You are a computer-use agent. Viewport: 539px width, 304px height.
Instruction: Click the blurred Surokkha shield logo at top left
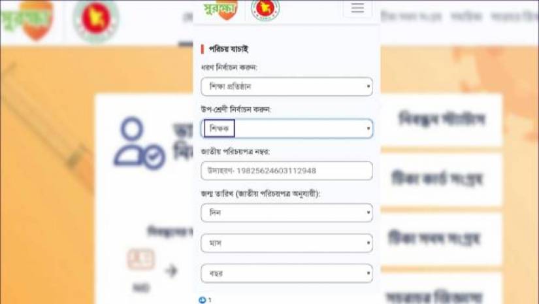pyautogui.click(x=27, y=19)
